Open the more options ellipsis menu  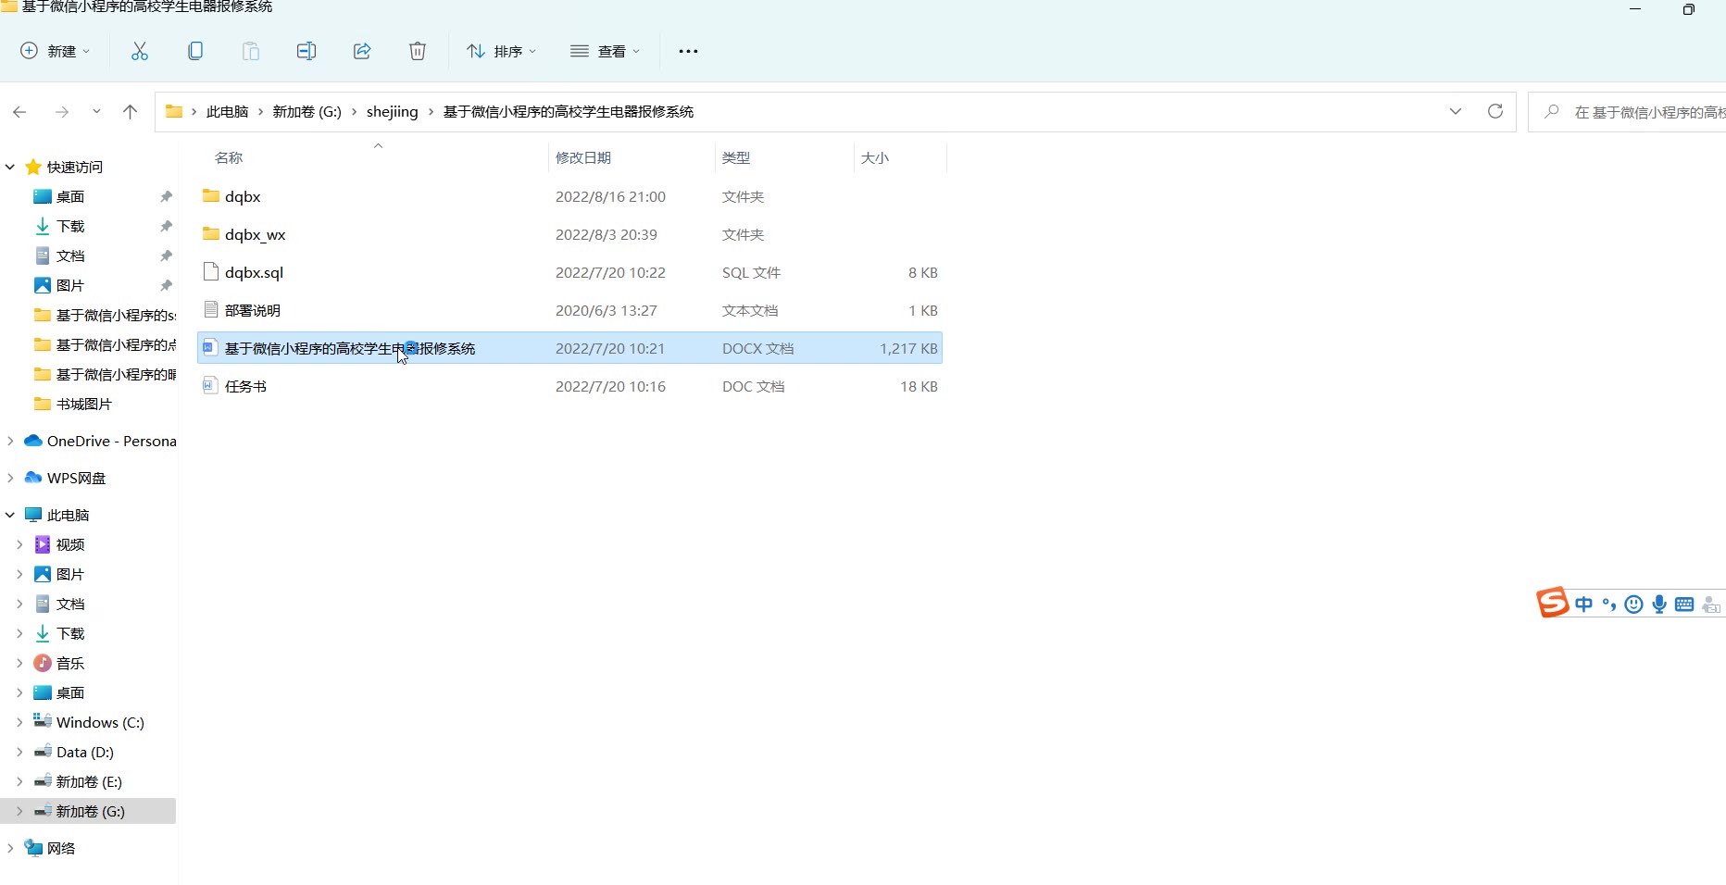pyautogui.click(x=688, y=51)
